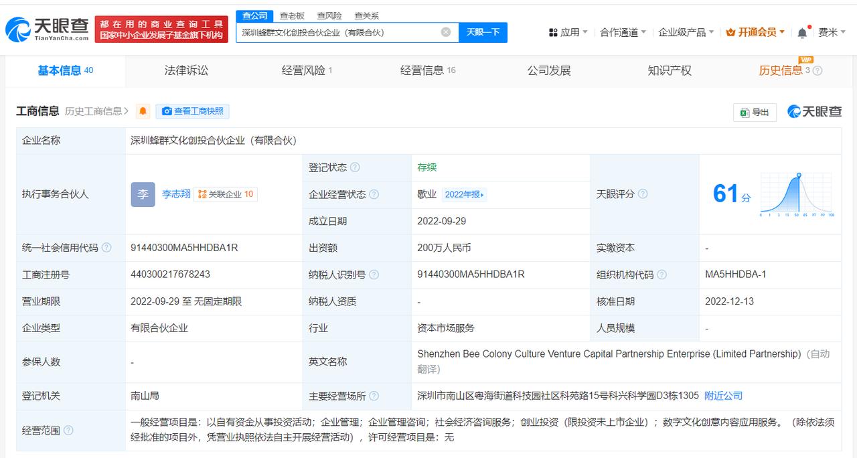Click 出资额 value 200万人民币

coord(444,248)
